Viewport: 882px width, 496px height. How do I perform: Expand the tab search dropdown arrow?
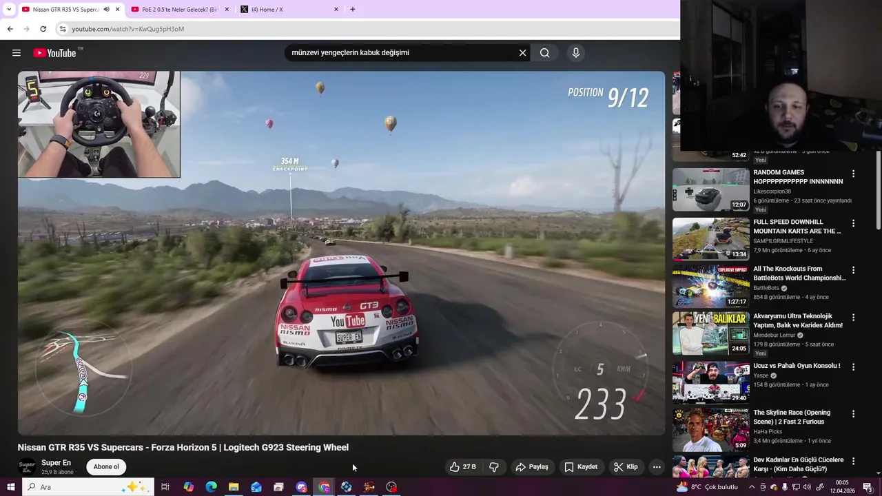(9, 10)
